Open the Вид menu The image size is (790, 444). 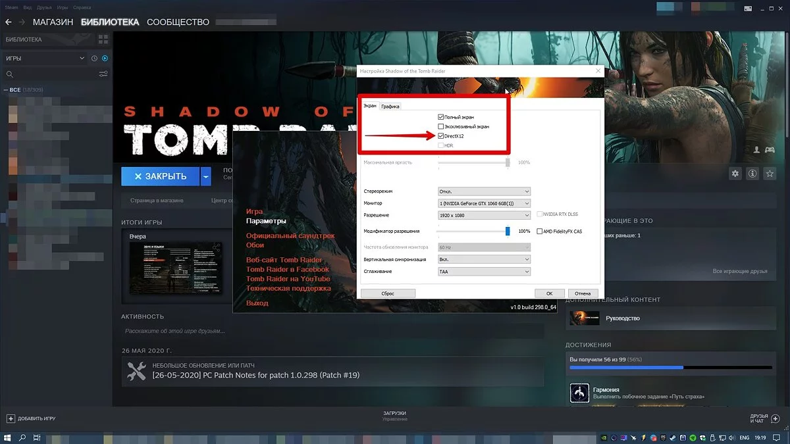(28, 7)
